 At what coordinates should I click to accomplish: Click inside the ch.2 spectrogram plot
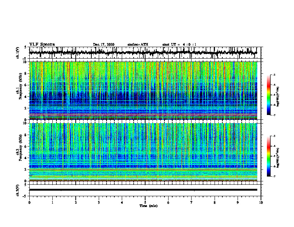(x=143, y=152)
